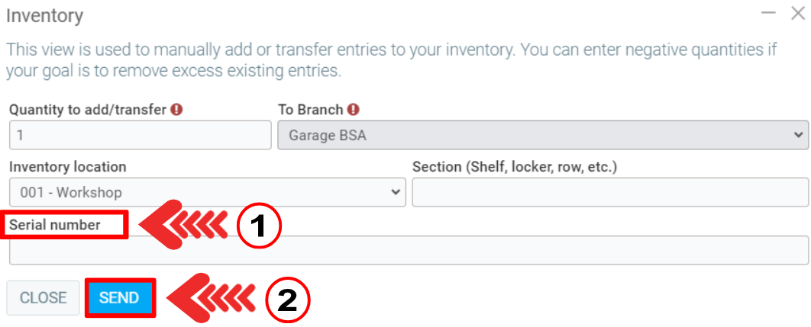The image size is (811, 327).
Task: Open the To Branch dropdown showing Garage BSA
Action: pos(542,135)
